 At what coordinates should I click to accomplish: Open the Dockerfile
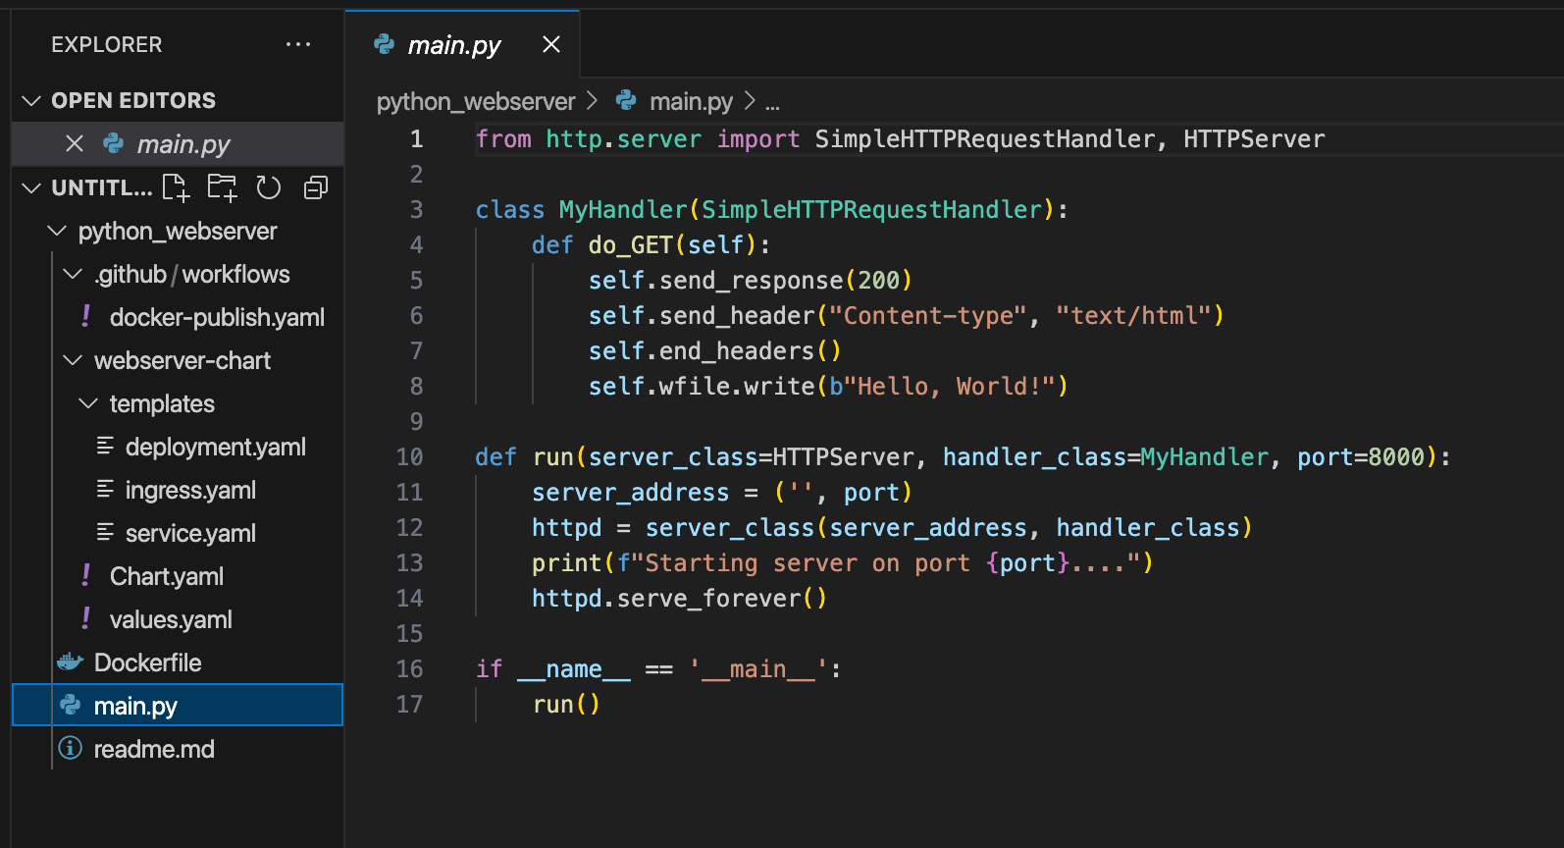point(147,662)
